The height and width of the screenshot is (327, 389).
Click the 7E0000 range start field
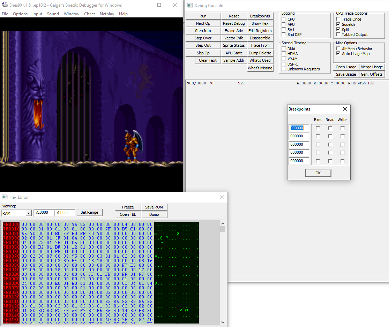click(x=43, y=212)
